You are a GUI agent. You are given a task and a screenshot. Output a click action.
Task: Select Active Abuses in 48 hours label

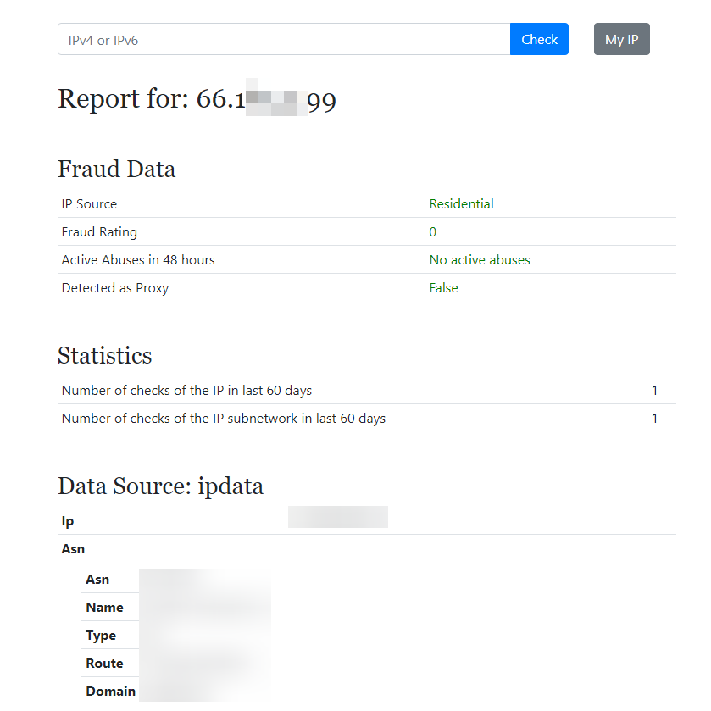pyautogui.click(x=138, y=260)
